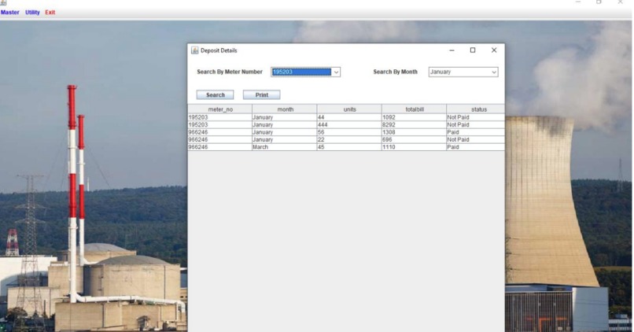This screenshot has height=332, width=634.
Task: Click the Search By Meter Number label
Action: 230,72
